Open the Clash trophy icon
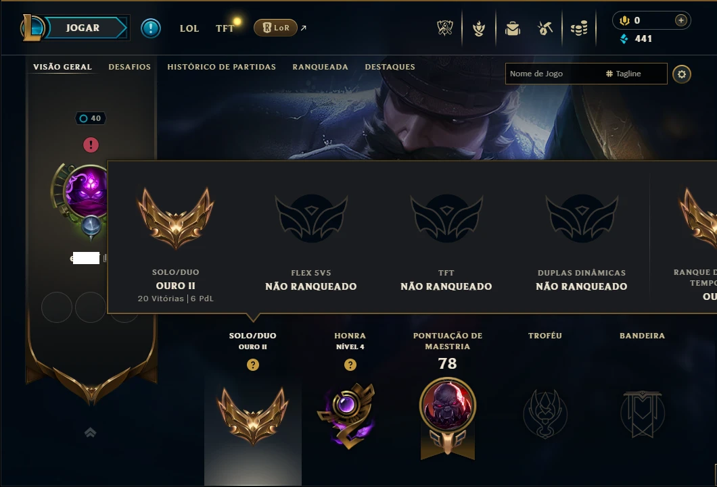Viewport: 717px width, 487px height. (445, 28)
